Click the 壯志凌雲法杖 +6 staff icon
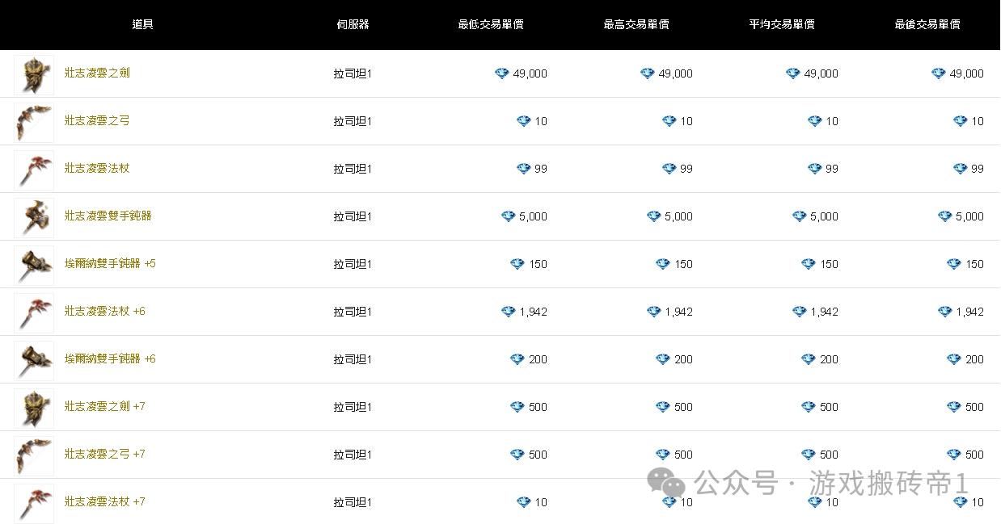The width and height of the screenshot is (1001, 524). coord(34,312)
